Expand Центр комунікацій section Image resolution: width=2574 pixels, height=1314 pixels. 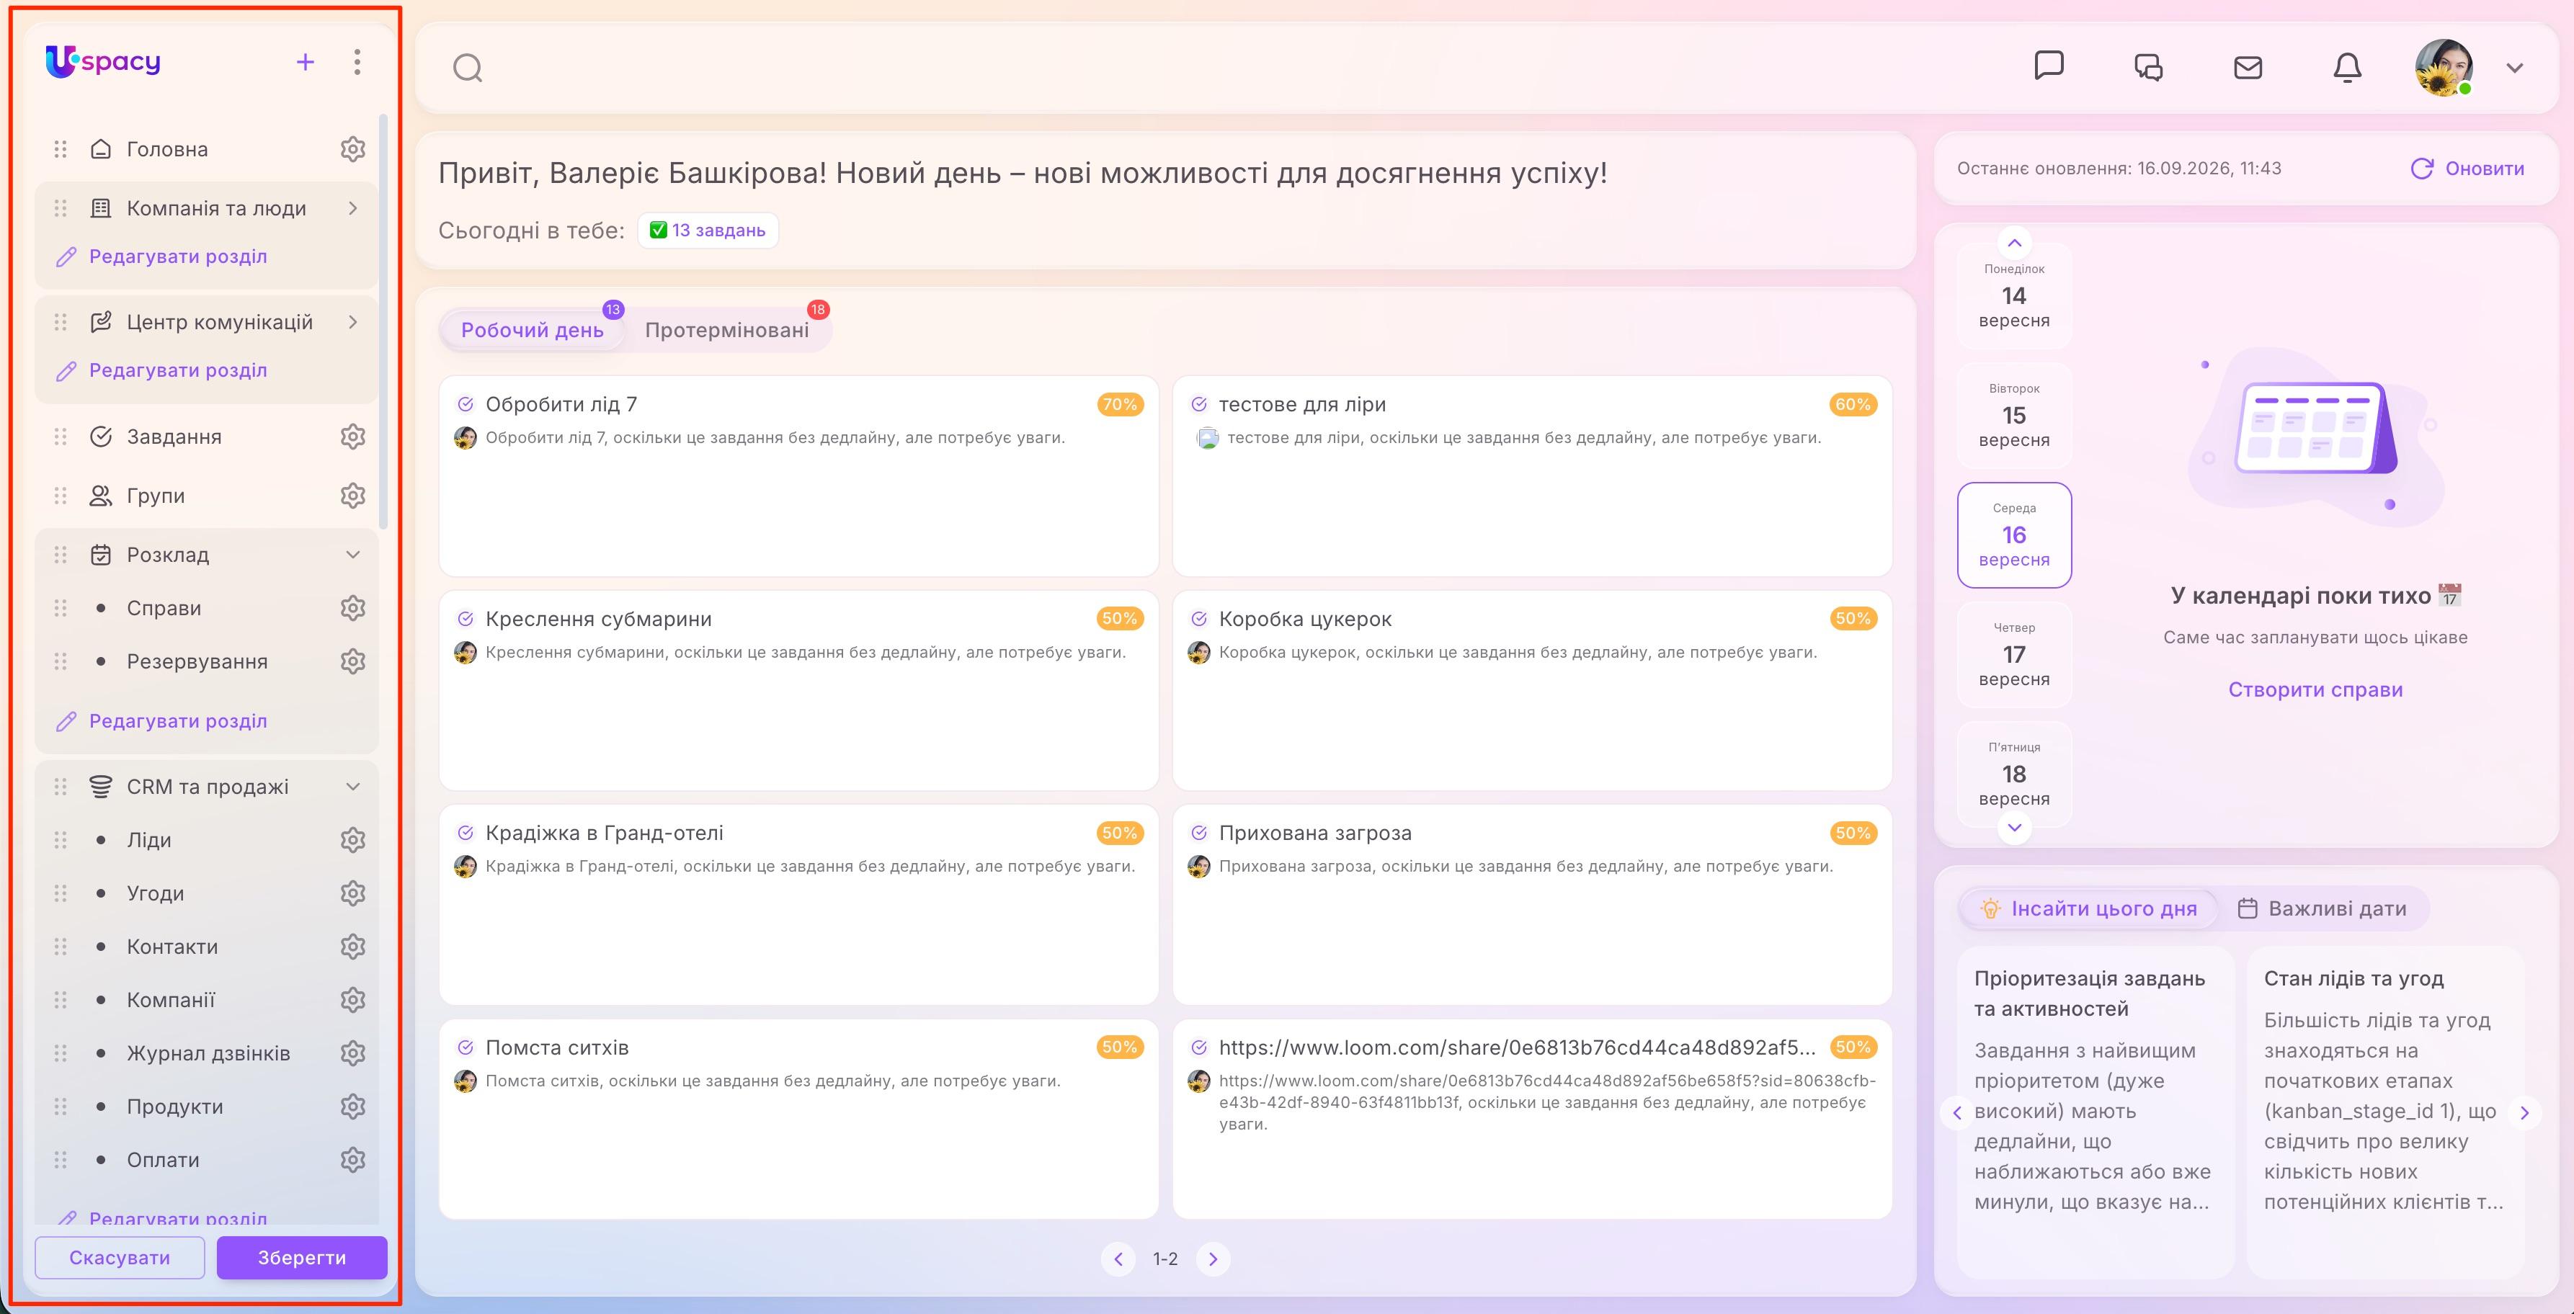[352, 322]
